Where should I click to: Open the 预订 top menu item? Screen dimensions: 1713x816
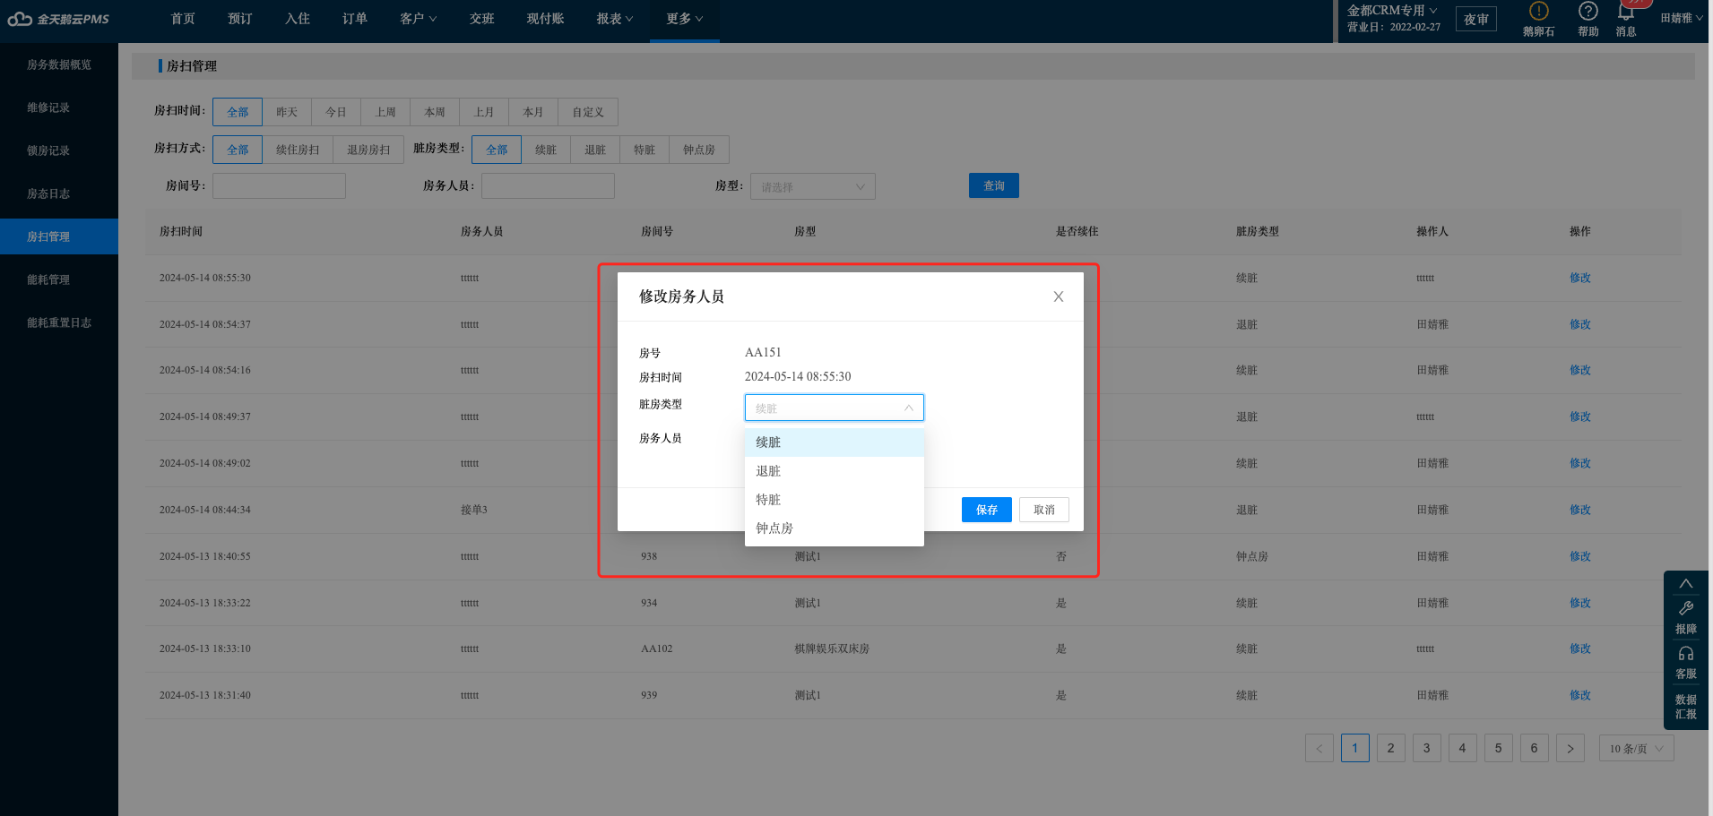click(x=240, y=19)
